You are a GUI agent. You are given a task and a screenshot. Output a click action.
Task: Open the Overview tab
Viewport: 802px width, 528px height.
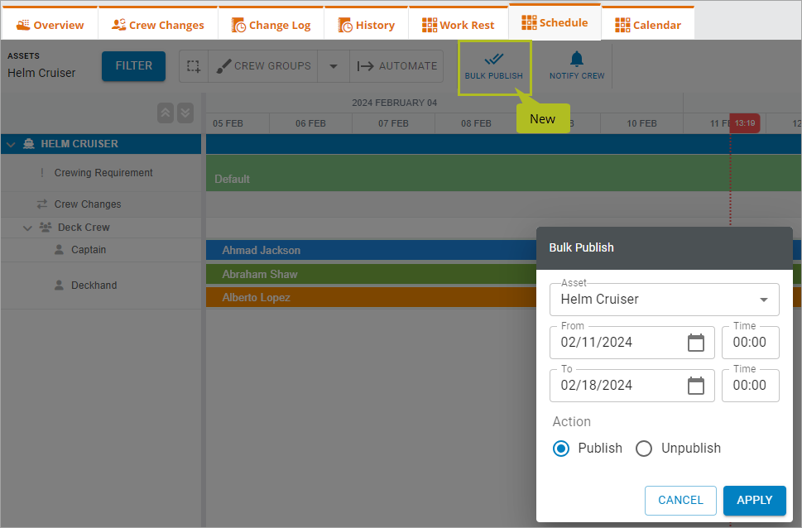(50, 25)
